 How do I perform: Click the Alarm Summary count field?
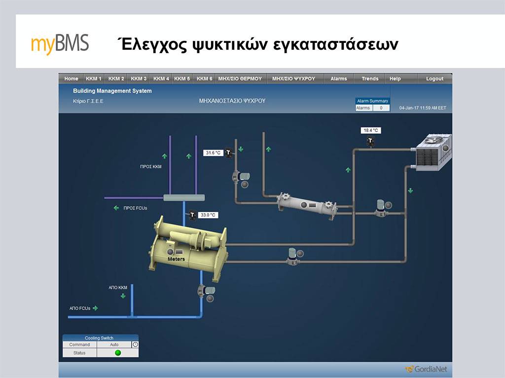(x=381, y=108)
